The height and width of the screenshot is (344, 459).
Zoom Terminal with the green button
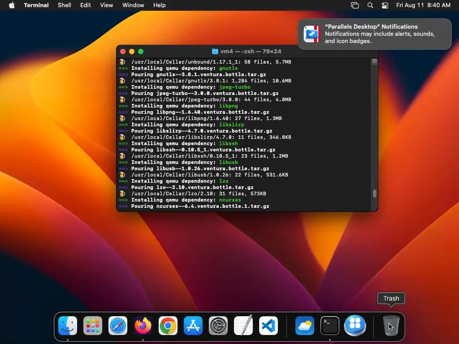tap(141, 52)
